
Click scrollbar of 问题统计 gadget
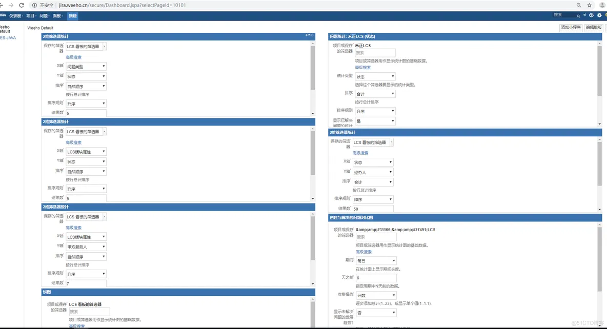[x=600, y=72]
